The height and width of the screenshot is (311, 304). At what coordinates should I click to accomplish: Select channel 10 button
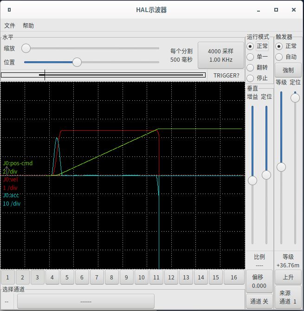coord(142,277)
